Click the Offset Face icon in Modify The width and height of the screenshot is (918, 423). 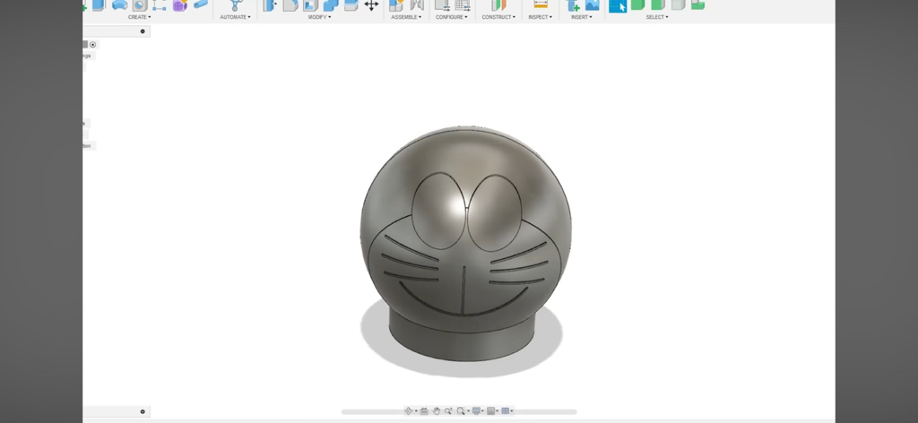(351, 4)
